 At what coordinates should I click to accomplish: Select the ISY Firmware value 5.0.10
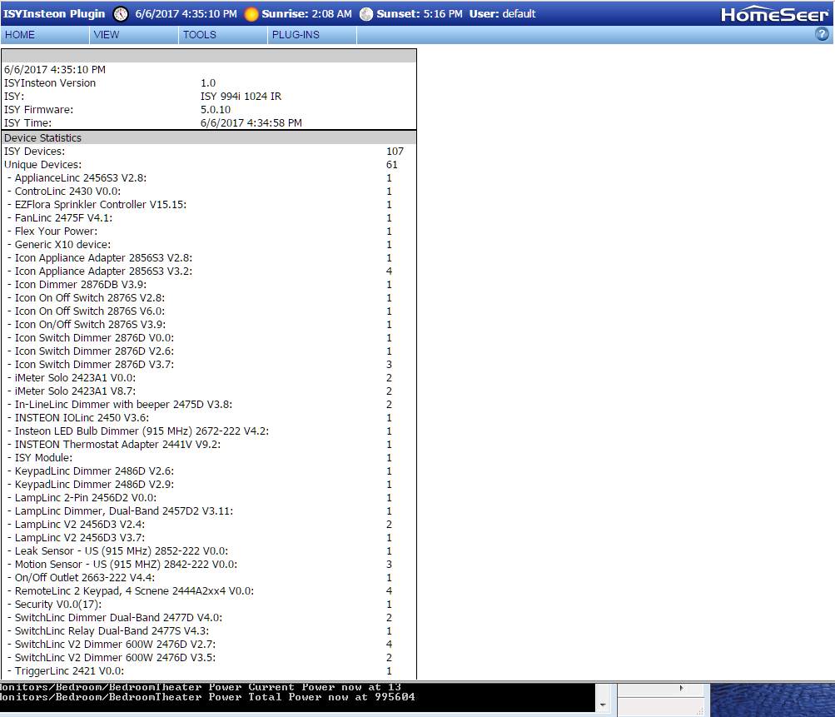click(216, 110)
